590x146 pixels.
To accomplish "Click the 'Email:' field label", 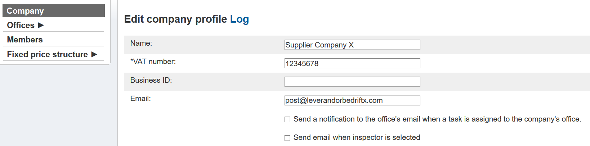I will coord(140,99).
